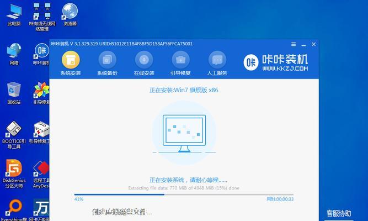
Task: Click the 客服协助 (Support Assist) link
Action: pyautogui.click(x=338, y=214)
